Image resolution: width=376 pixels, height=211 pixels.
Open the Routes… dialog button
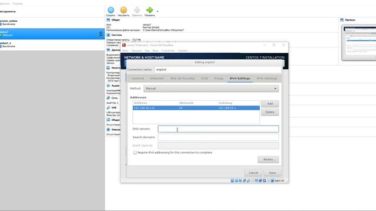point(268,159)
